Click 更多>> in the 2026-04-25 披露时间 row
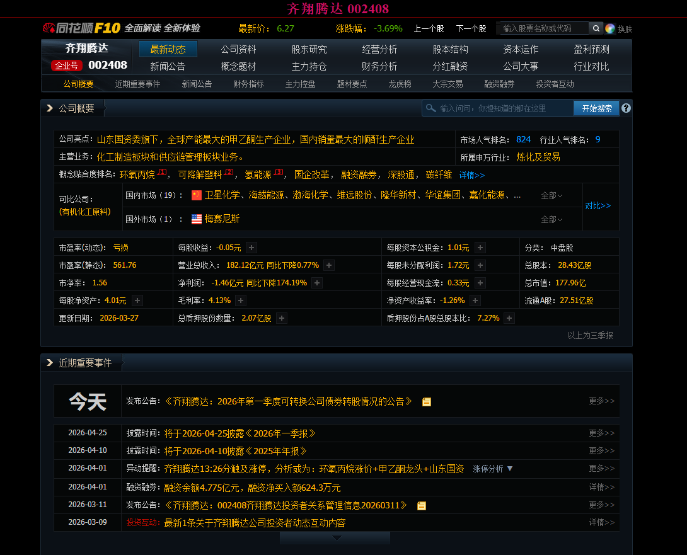This screenshot has width=687, height=555. click(x=601, y=433)
